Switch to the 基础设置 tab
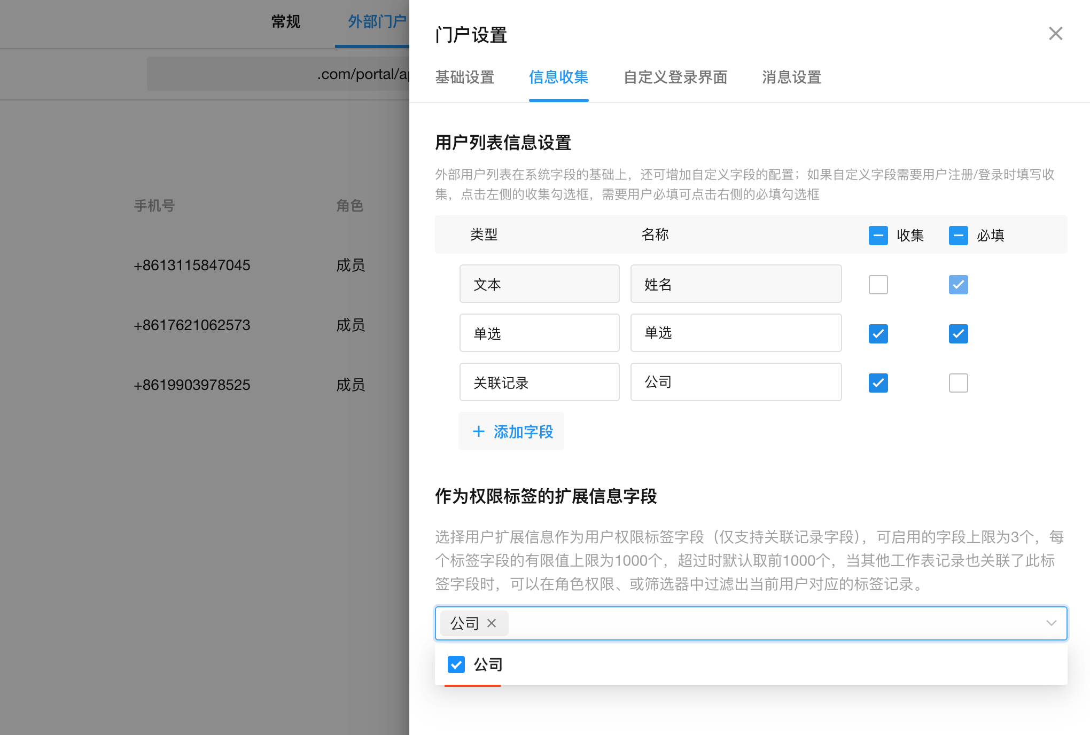The image size is (1090, 735). click(x=464, y=77)
